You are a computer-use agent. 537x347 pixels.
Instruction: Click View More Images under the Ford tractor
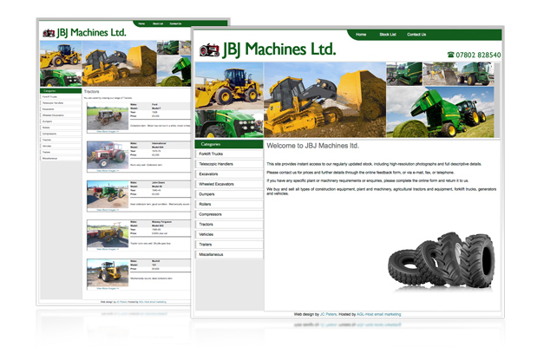[108, 132]
